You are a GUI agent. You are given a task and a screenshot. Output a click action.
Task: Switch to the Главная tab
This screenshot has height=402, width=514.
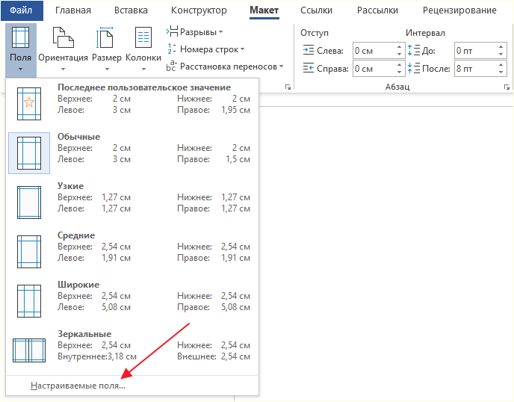[x=72, y=10]
